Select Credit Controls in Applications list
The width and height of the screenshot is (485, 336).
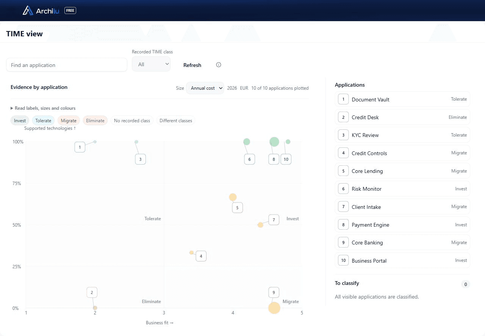pyautogui.click(x=402, y=153)
